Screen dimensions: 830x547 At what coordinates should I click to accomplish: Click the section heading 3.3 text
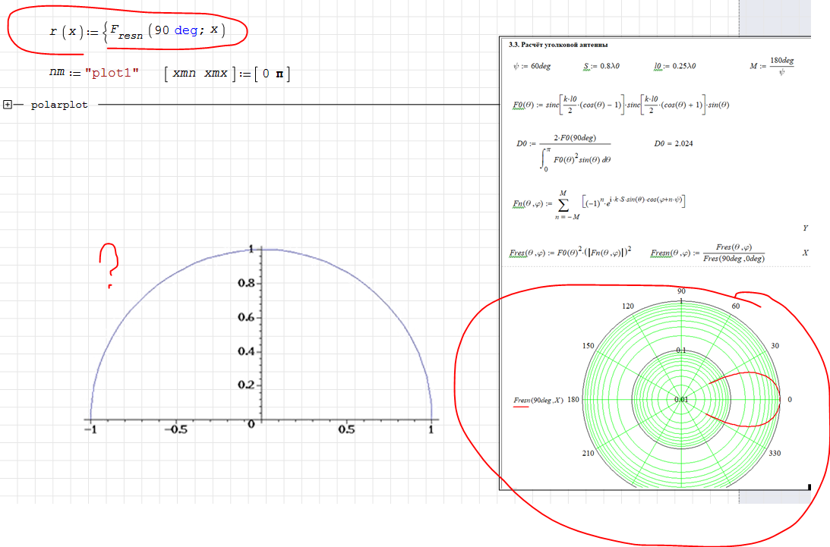[x=558, y=46]
